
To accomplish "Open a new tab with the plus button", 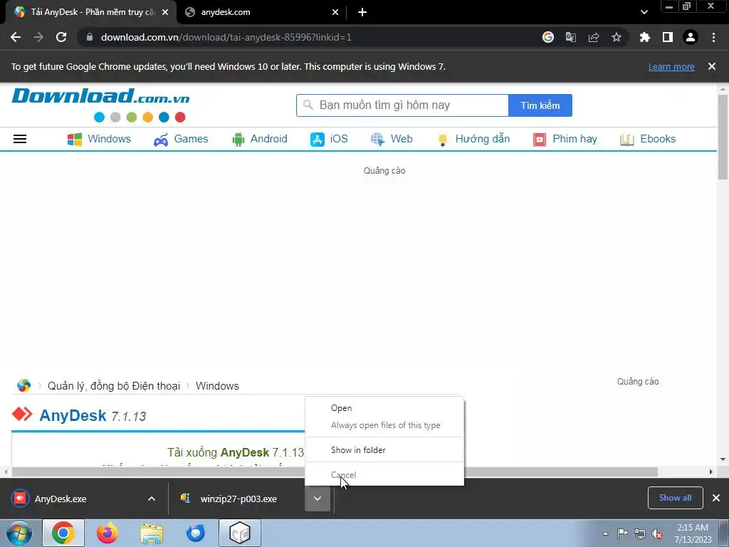I will click(362, 12).
